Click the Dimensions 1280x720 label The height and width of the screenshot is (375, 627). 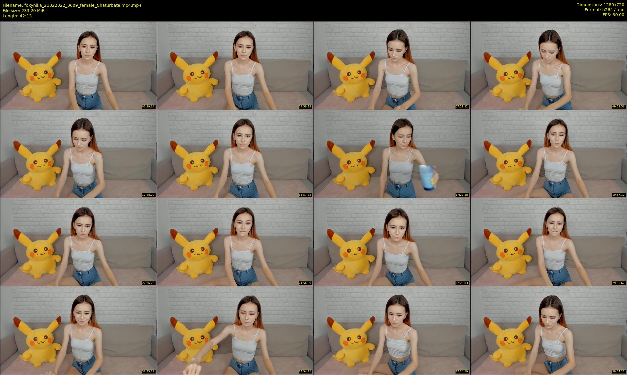[600, 5]
